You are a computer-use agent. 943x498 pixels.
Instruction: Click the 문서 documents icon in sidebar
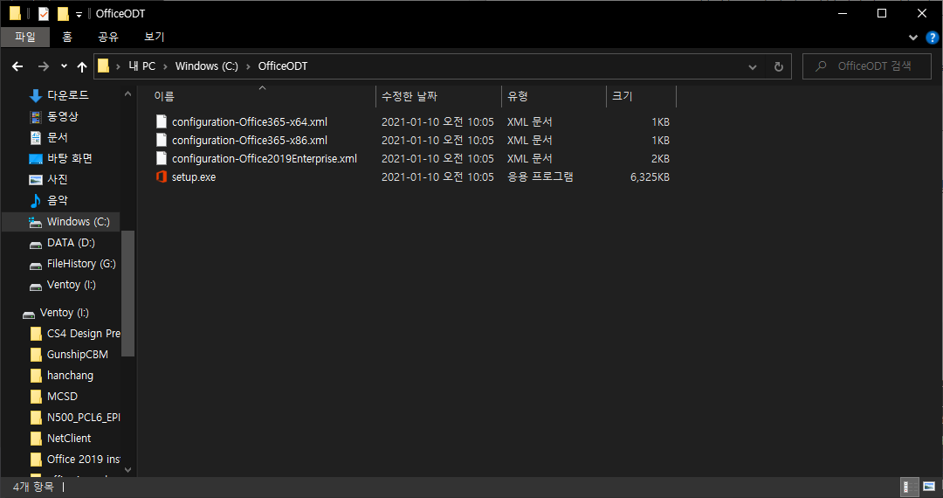36,137
